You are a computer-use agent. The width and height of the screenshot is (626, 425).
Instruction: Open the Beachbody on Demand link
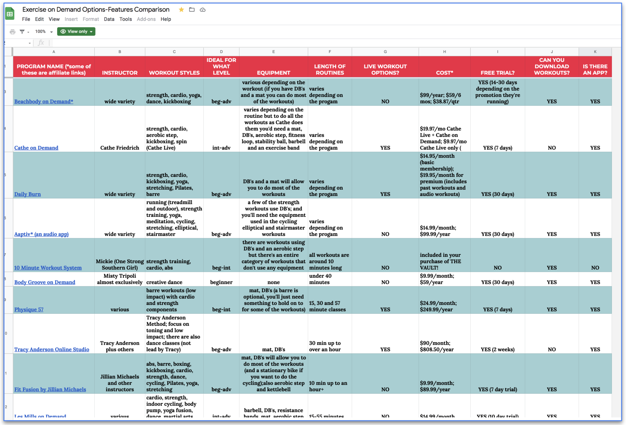44,101
